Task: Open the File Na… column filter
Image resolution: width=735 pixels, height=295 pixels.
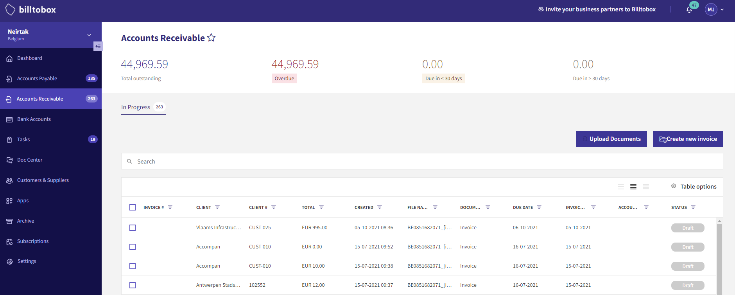Action: (x=435, y=207)
